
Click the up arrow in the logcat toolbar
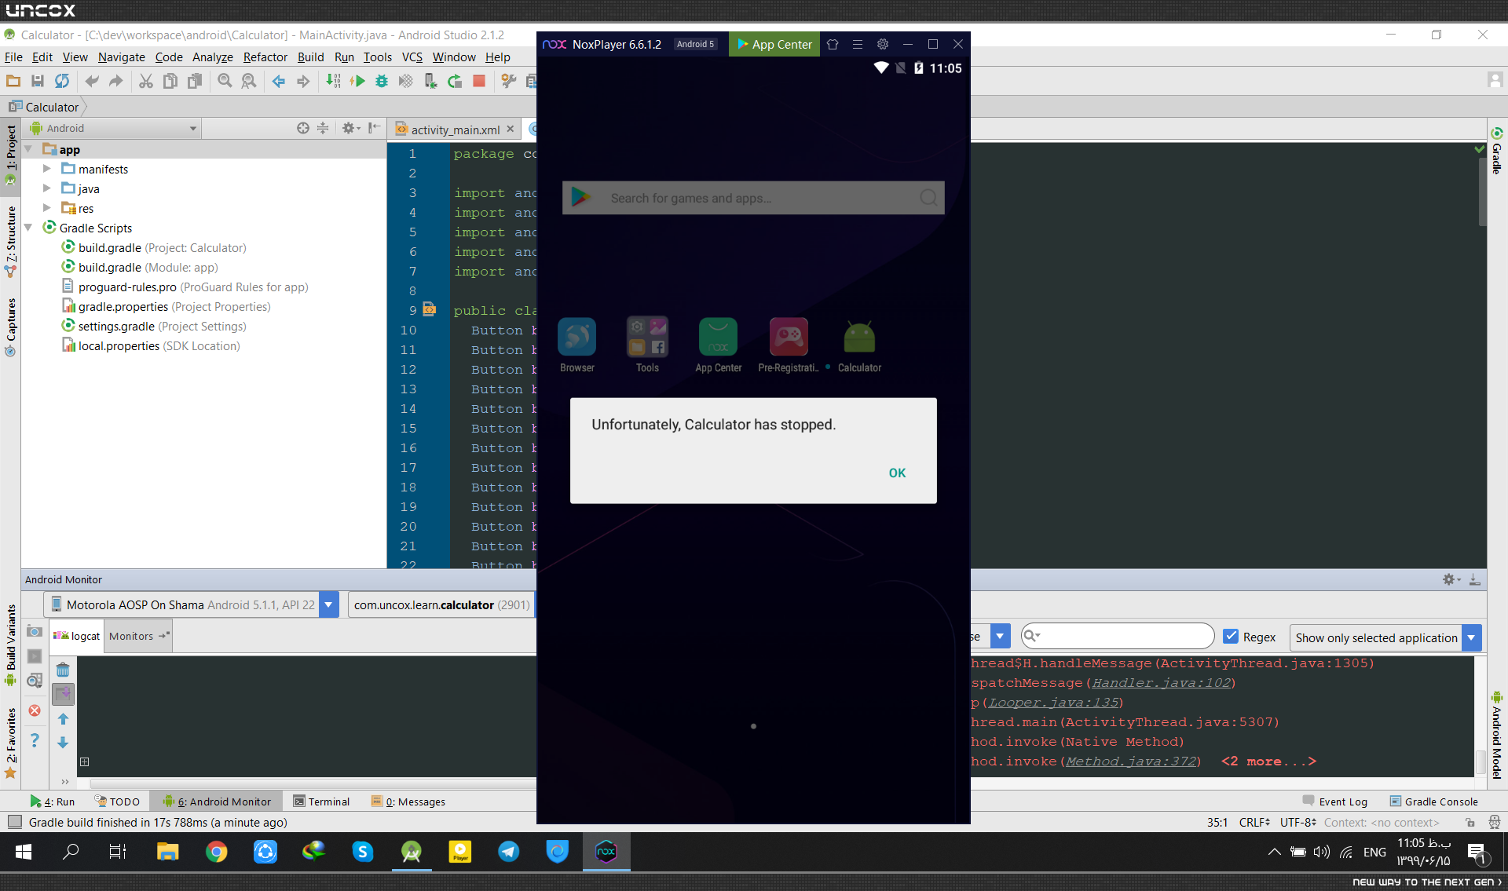[63, 719]
